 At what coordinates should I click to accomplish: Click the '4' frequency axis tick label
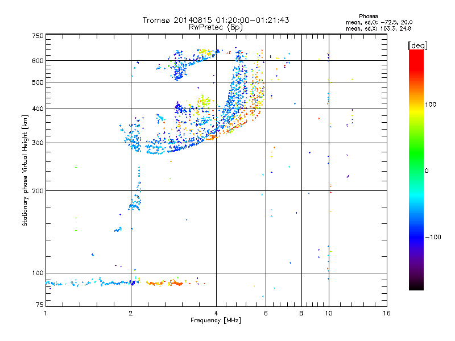[x=216, y=313]
